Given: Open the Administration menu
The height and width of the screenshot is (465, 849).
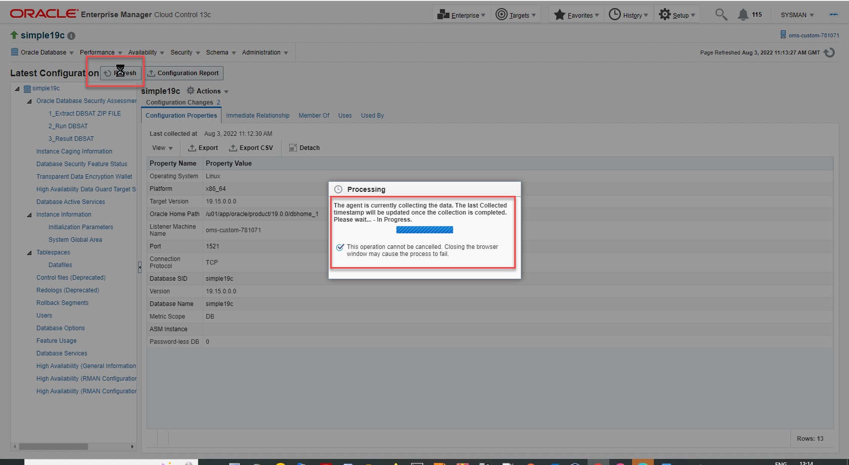Looking at the screenshot, I should [265, 53].
